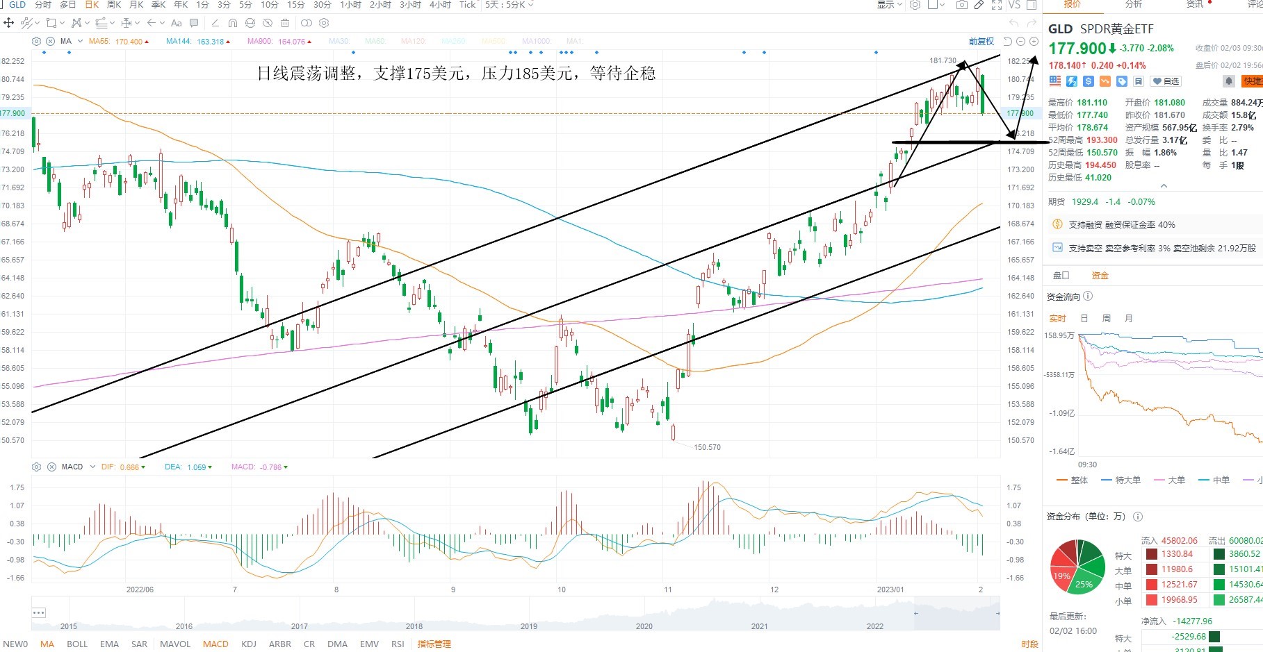Screen dimensions: 1263x652
Task: Select the 30分 timeframe
Action: pos(322,5)
